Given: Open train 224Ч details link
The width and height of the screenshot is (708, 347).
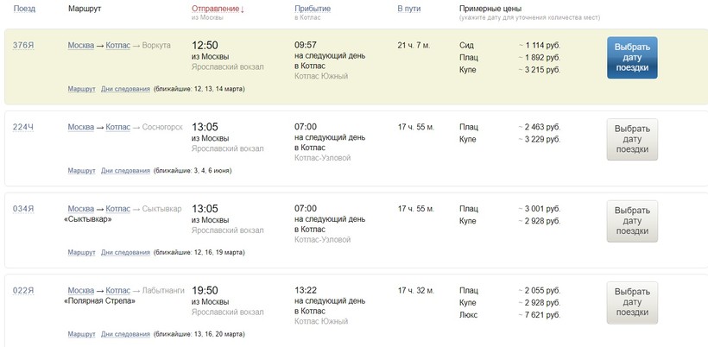Looking at the screenshot, I should click(23, 127).
